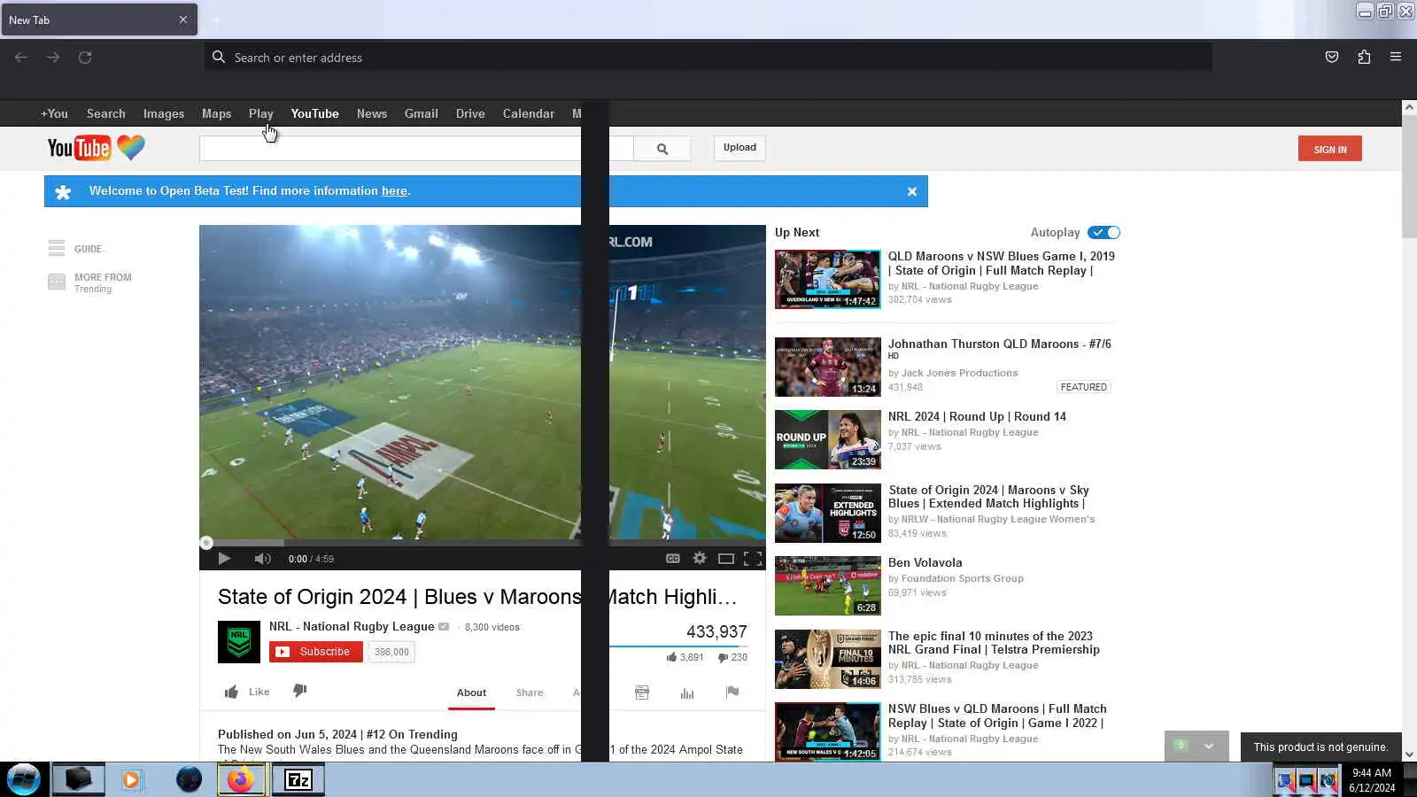Dislike the video with the thumbs-down icon

pyautogui.click(x=300, y=691)
